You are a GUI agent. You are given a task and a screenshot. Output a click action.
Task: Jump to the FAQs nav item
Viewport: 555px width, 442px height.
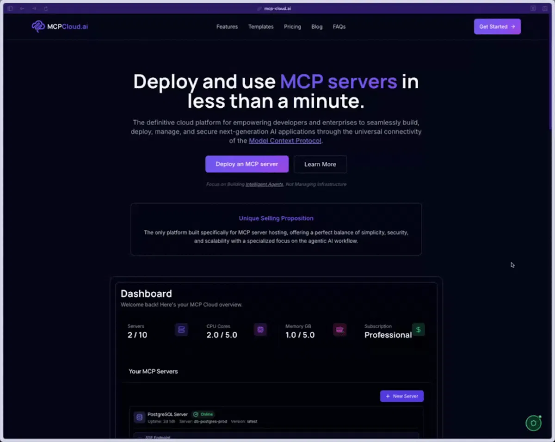[x=339, y=27]
